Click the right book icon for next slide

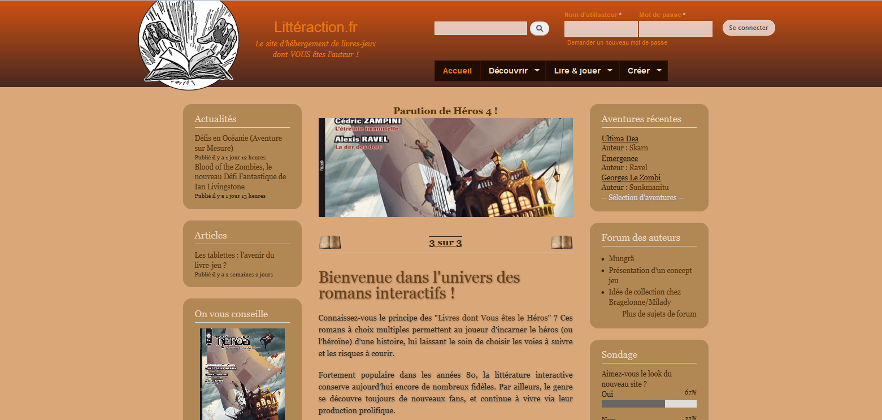(x=562, y=243)
